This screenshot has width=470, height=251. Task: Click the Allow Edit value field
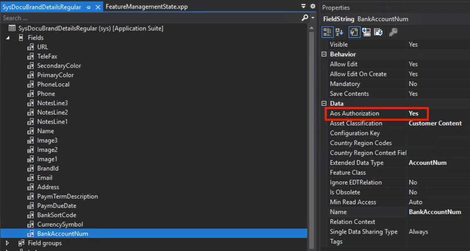436,64
